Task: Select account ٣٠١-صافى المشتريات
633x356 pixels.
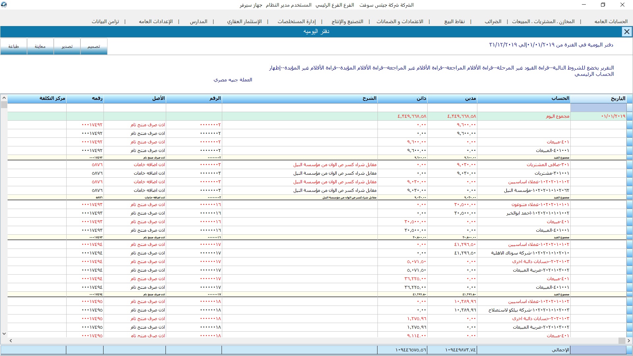Action: (x=548, y=164)
